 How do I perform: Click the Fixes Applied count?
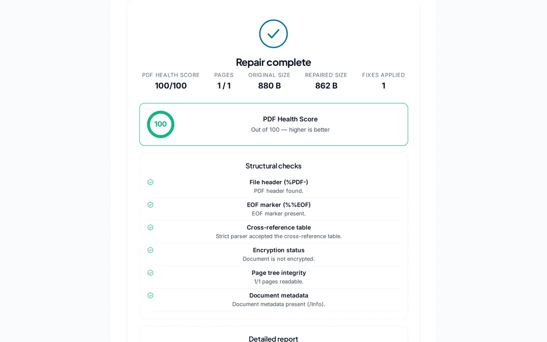point(383,85)
